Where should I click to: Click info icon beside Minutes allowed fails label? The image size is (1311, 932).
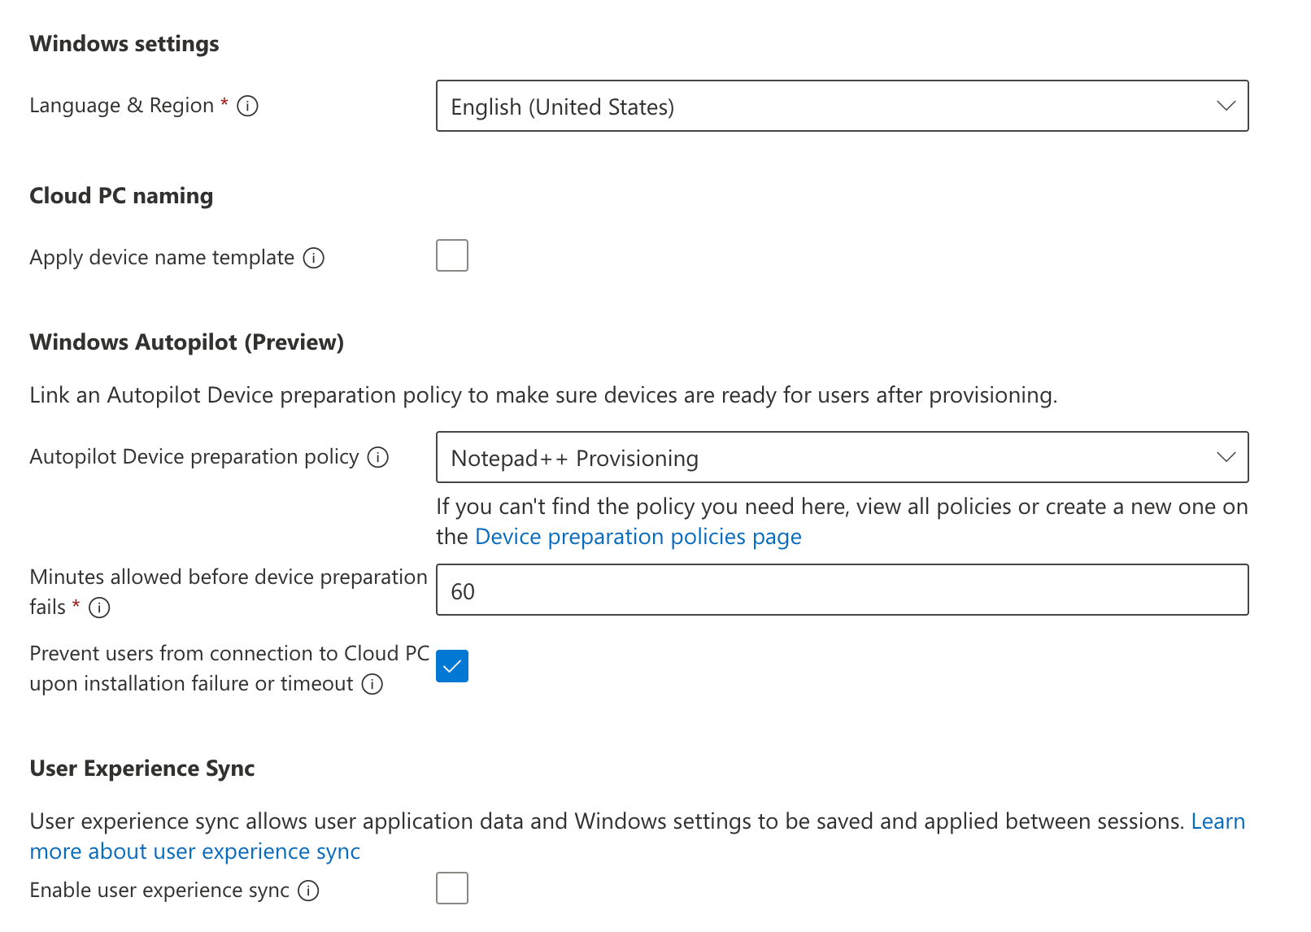(99, 608)
